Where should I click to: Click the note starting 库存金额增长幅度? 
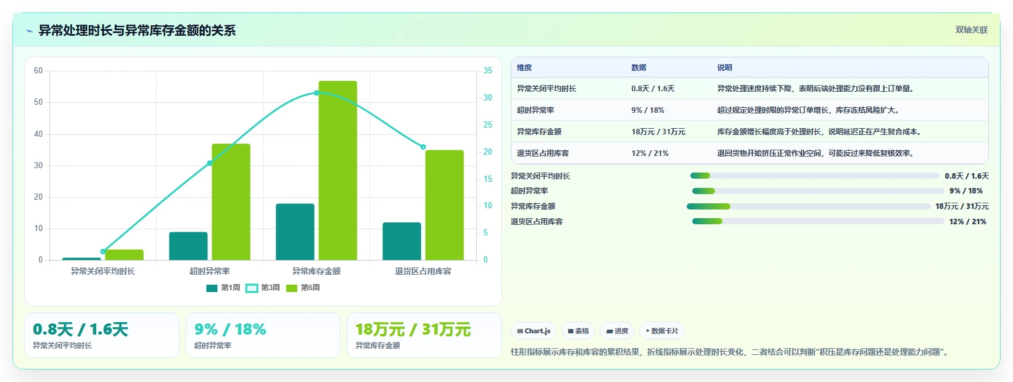[x=821, y=132]
